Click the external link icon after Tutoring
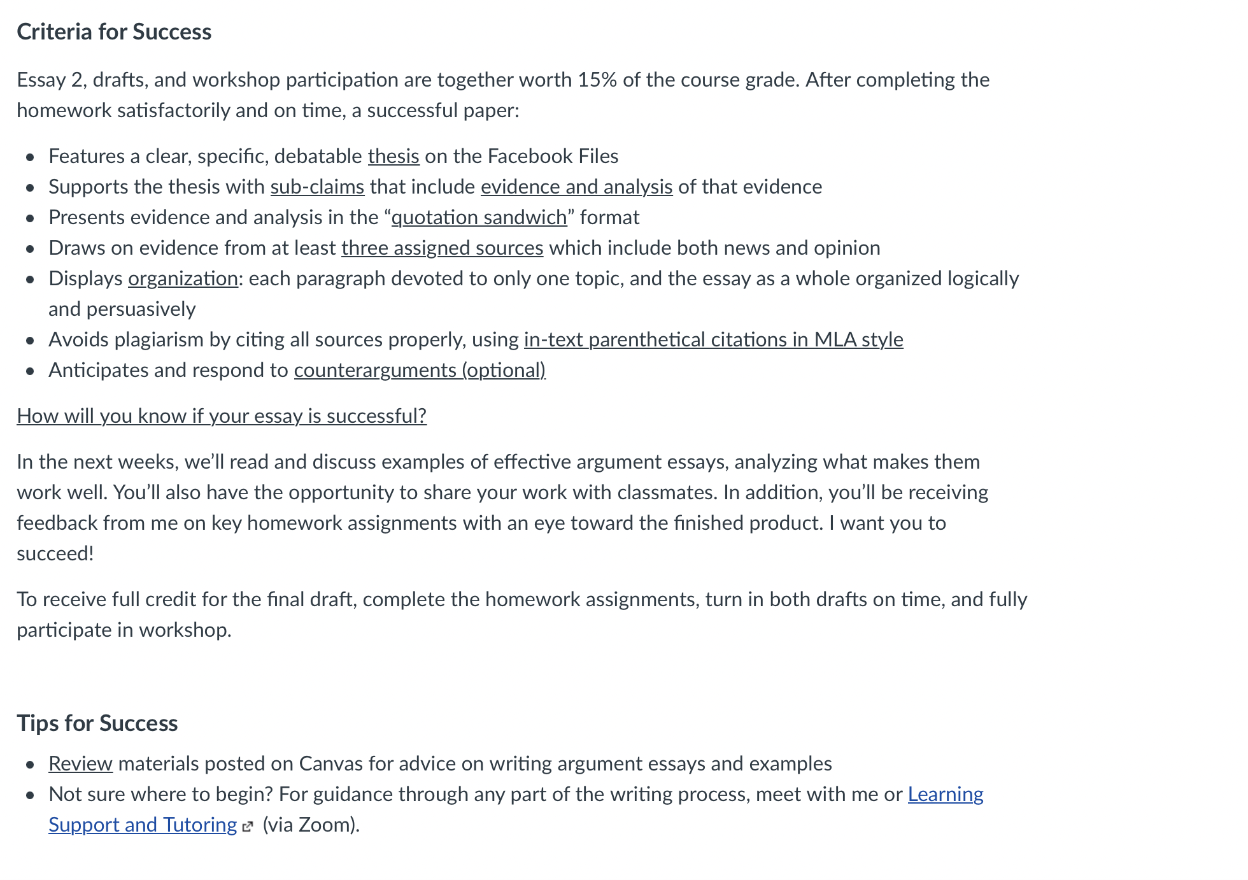 click(248, 827)
